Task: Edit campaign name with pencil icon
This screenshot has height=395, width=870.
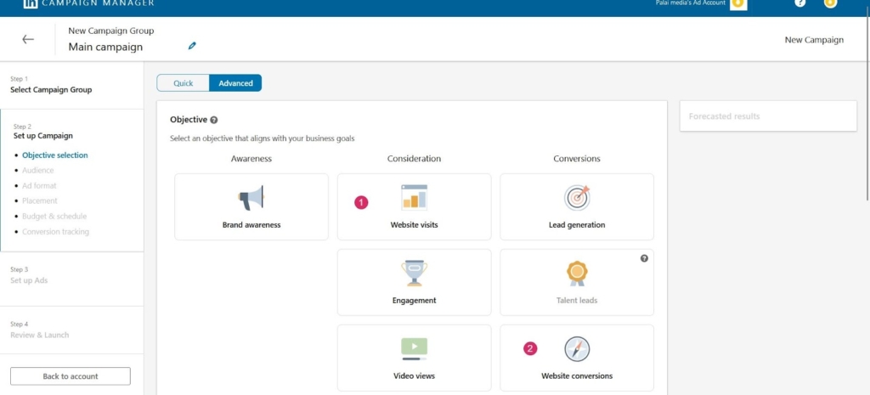Action: click(192, 46)
